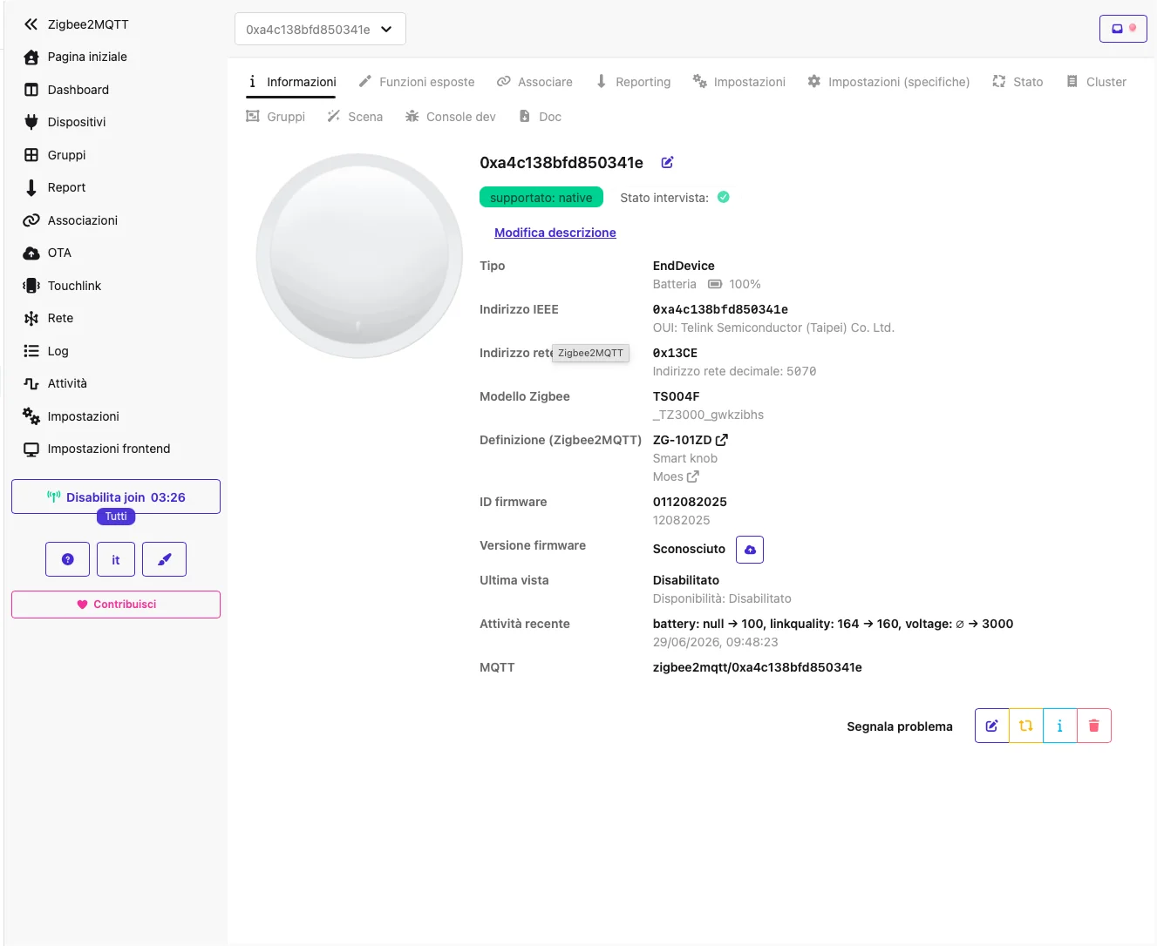This screenshot has height=946, width=1157.
Task: Click the network address 0x13CE
Action: coord(675,353)
